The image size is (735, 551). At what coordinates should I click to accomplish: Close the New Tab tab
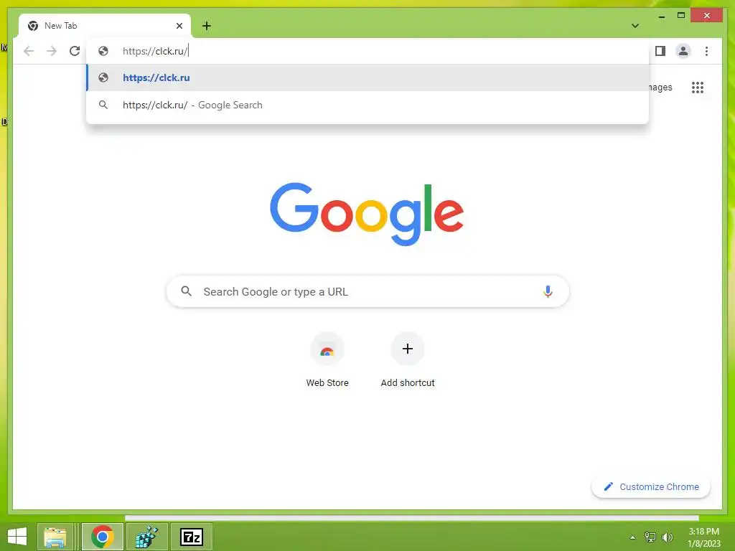[179, 26]
